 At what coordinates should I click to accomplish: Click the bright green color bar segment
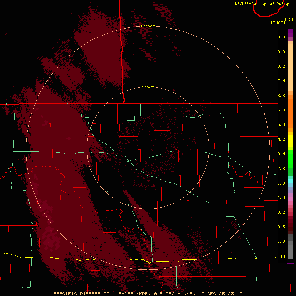click(290, 159)
